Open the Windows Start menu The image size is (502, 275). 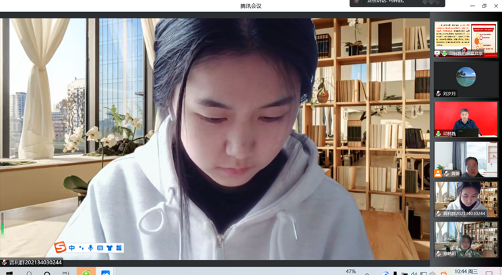tap(9, 273)
